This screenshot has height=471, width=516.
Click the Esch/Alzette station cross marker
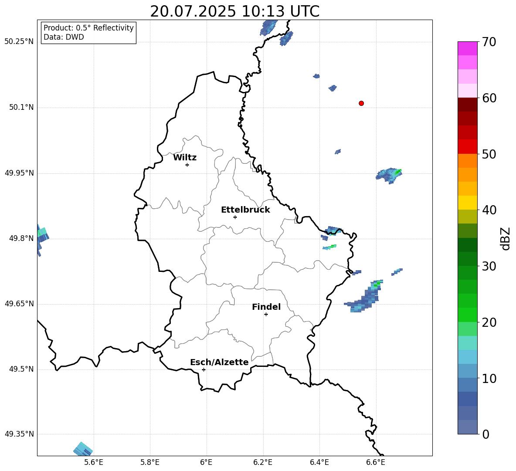204,369
